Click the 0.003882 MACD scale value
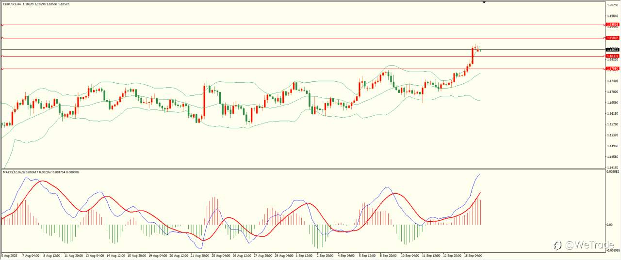The width and height of the screenshot is (621, 260). pos(613,171)
